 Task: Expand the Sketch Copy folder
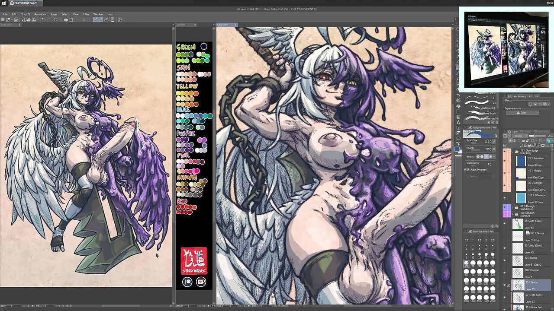512,208
